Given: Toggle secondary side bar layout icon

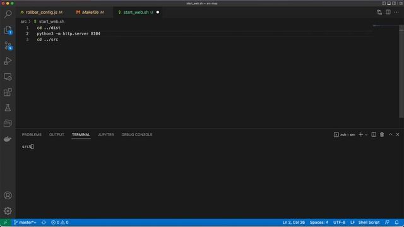Looking at the screenshot, I should pos(394,3).
